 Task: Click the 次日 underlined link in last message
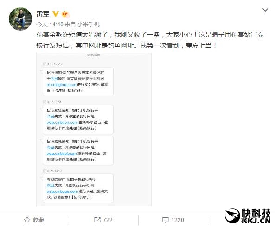[x=51, y=185]
